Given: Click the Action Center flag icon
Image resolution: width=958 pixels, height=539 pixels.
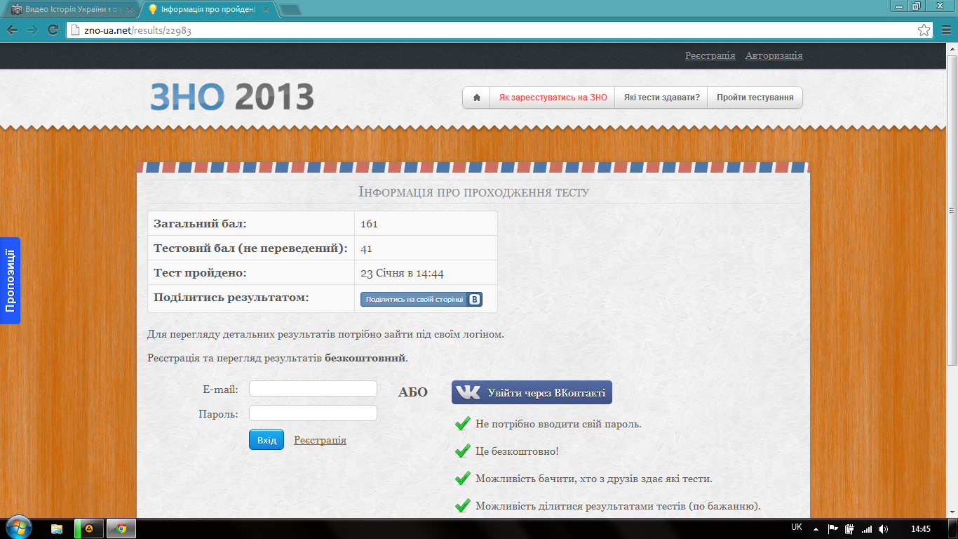Looking at the screenshot, I should click(832, 529).
